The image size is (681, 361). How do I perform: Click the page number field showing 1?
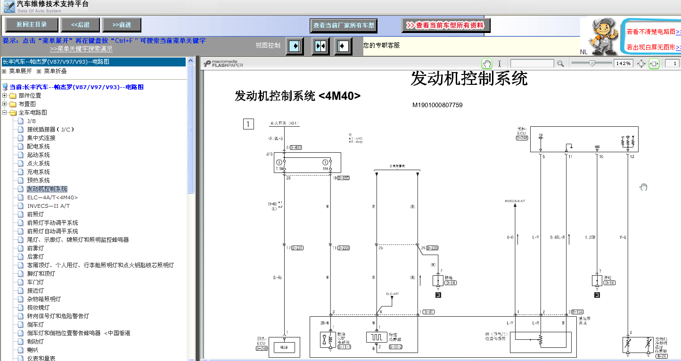673,63
